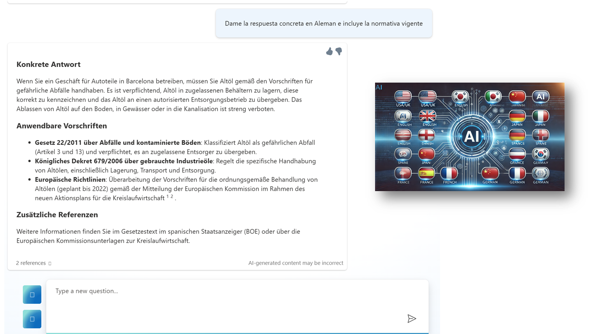Click the user message bubble starting with Dame la respuesta
The height and width of the screenshot is (334, 590).
(323, 23)
